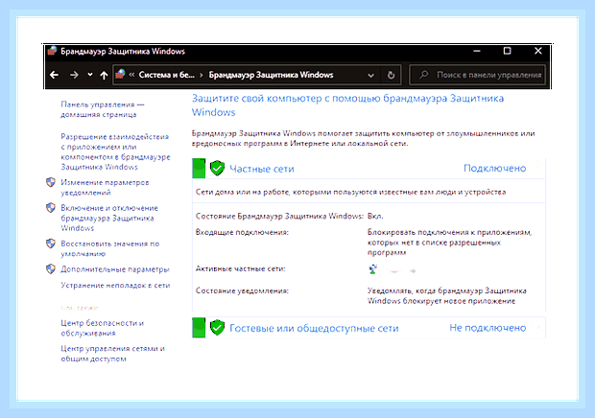This screenshot has width=595, height=418.
Task: Open 'Разрешение взаимодействия с приложением' link
Action: (115, 151)
